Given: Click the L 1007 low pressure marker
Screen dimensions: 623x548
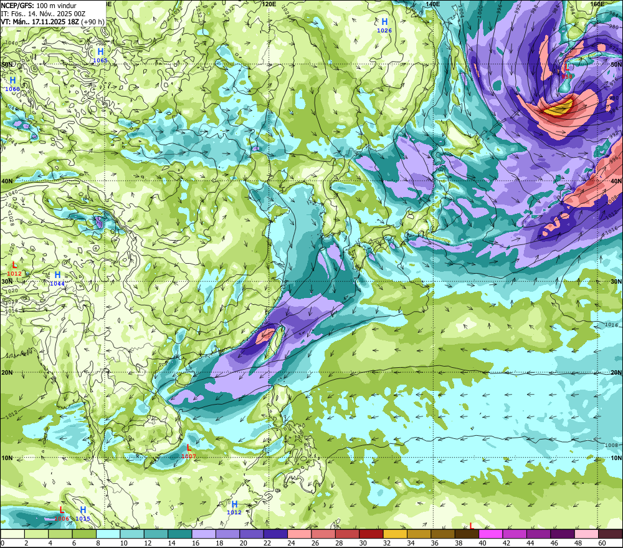Looking at the screenshot, I should click(x=188, y=451).
